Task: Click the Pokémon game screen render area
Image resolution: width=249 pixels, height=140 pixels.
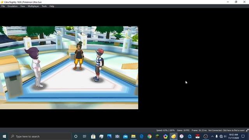Action: 69,68
